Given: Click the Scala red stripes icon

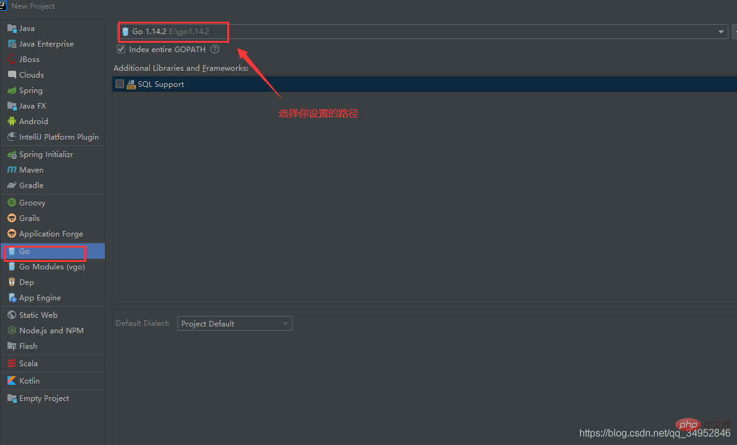Looking at the screenshot, I should click(12, 363).
